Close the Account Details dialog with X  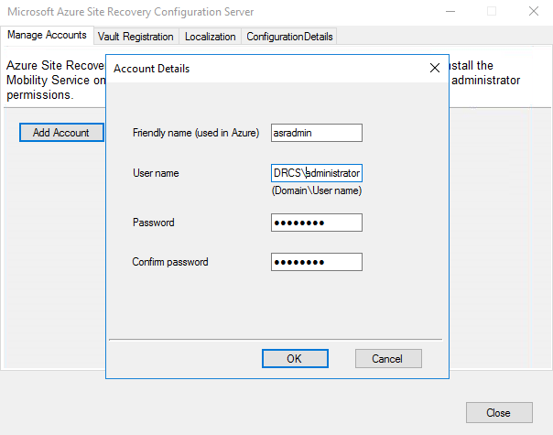coord(435,68)
